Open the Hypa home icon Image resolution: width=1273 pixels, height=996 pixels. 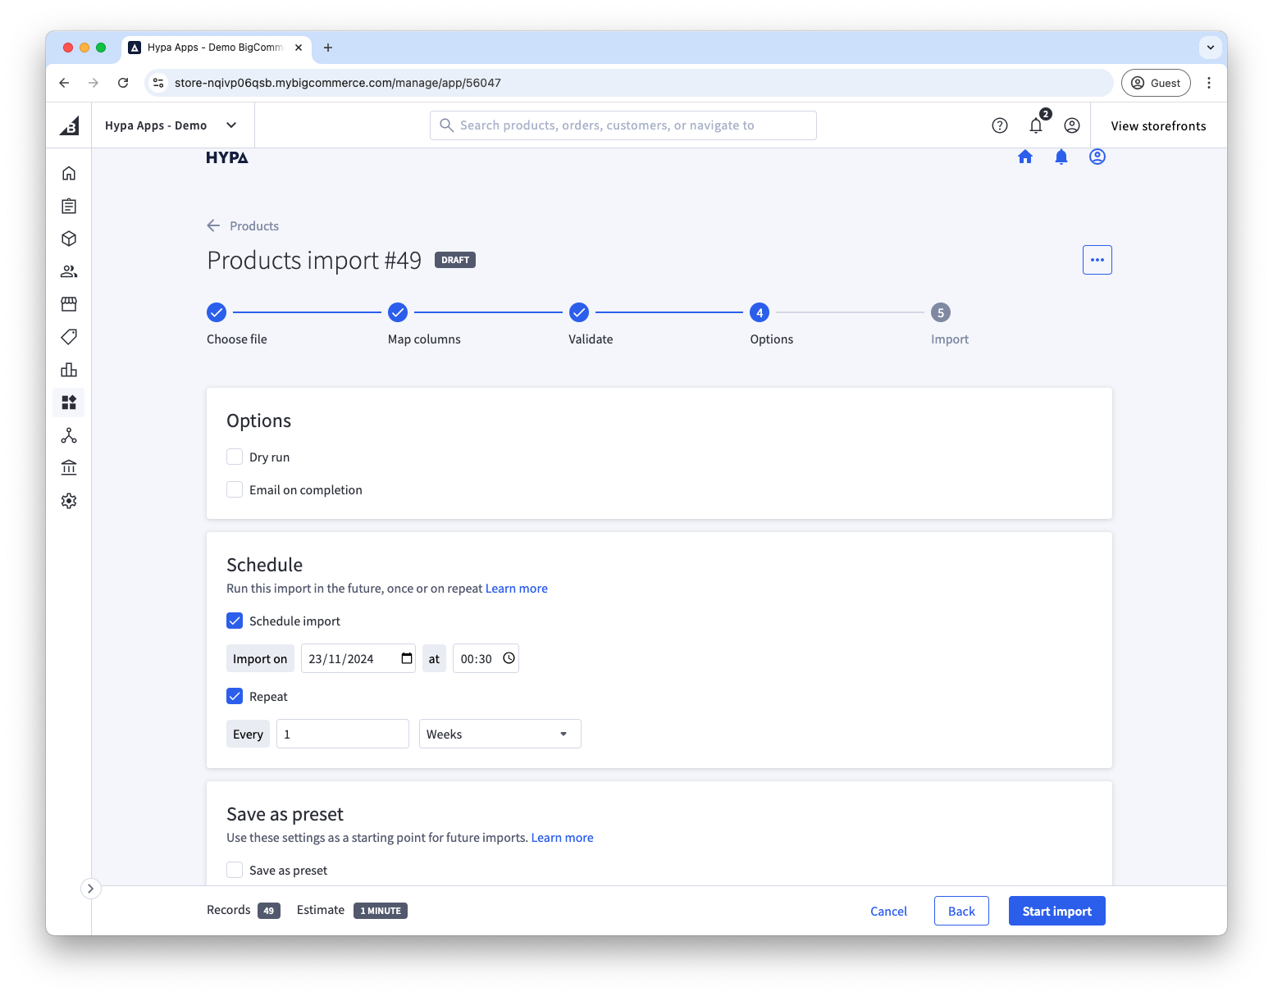(x=1024, y=157)
